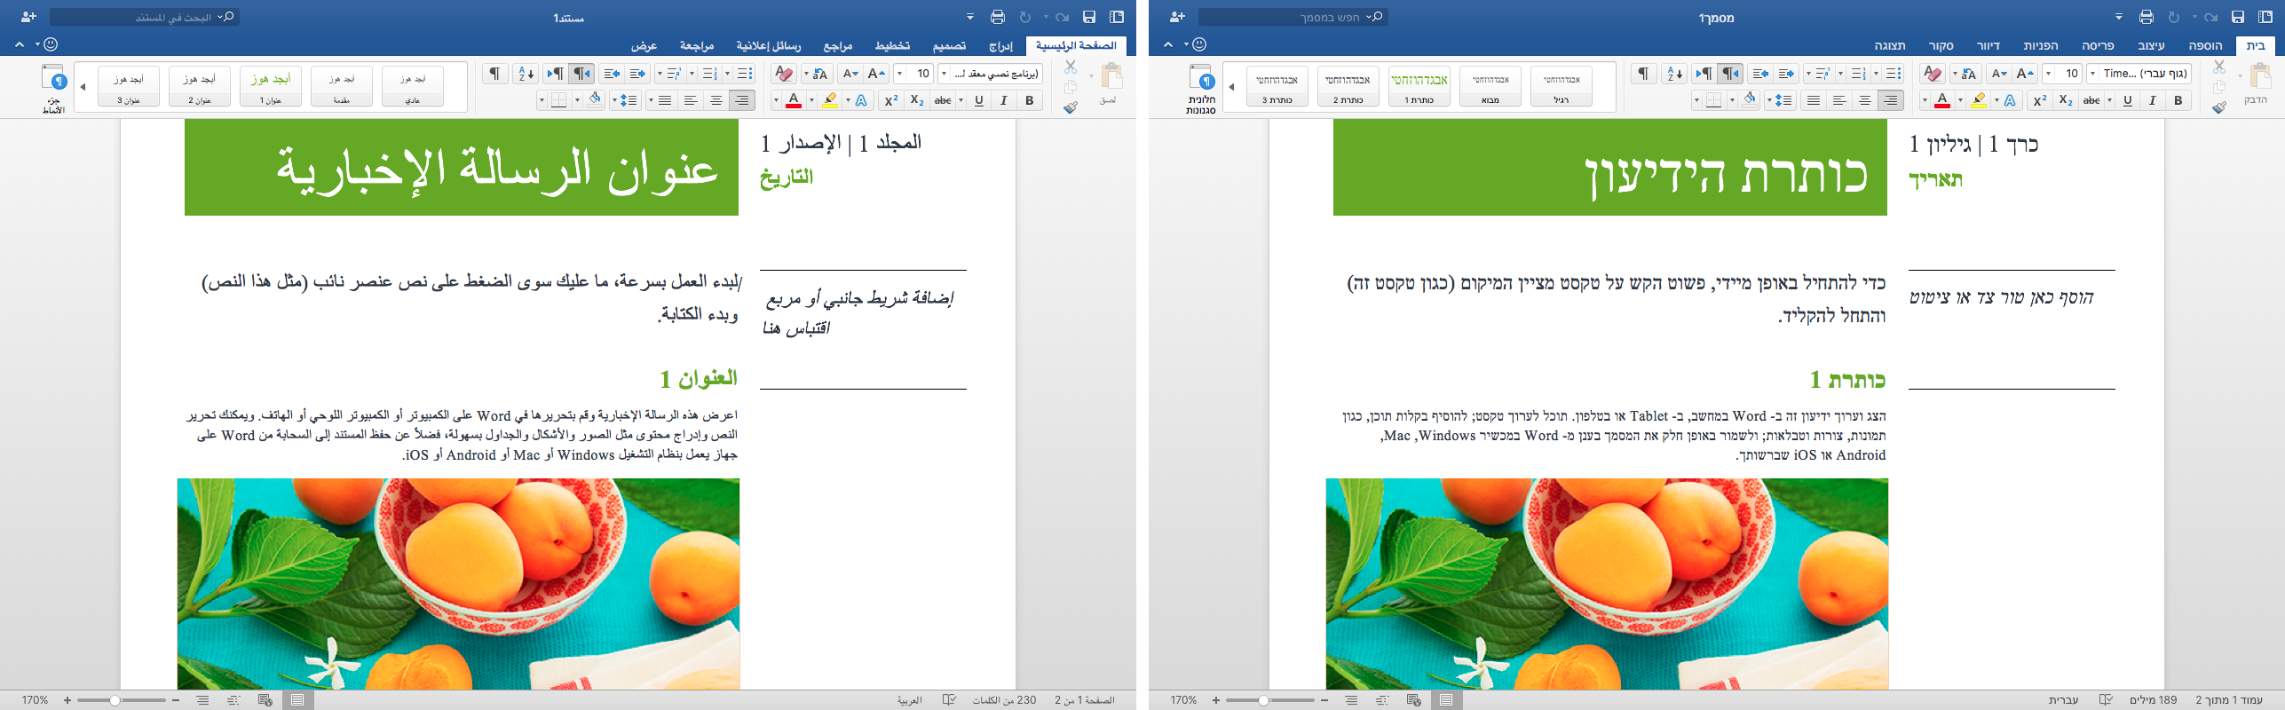Decrease font size in the Hebrew window
Image resolution: width=2285 pixels, height=710 pixels.
1999,74
